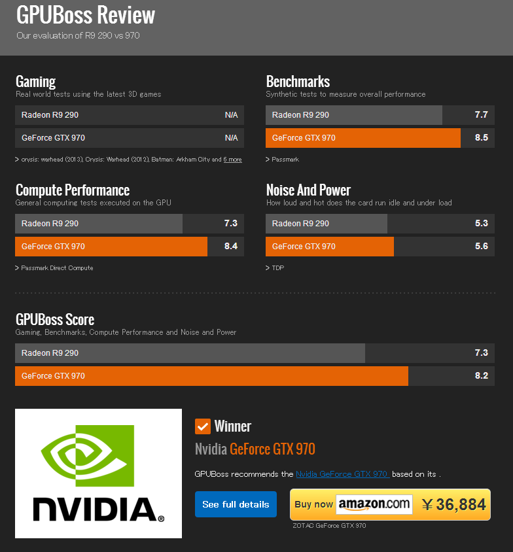Open the "6 more" games link
This screenshot has height=552, width=513.
(x=232, y=160)
